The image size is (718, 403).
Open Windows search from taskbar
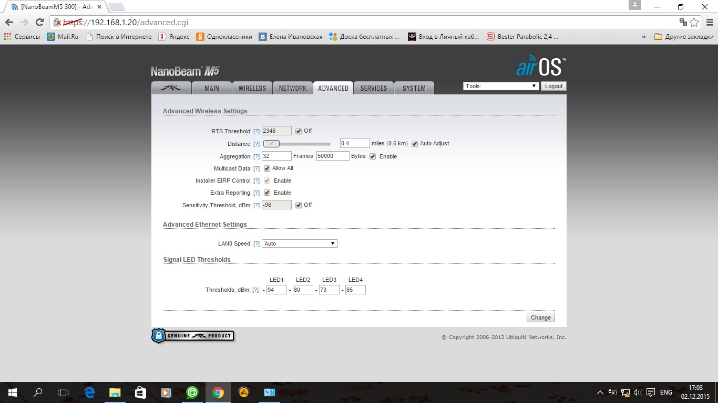tap(38, 393)
